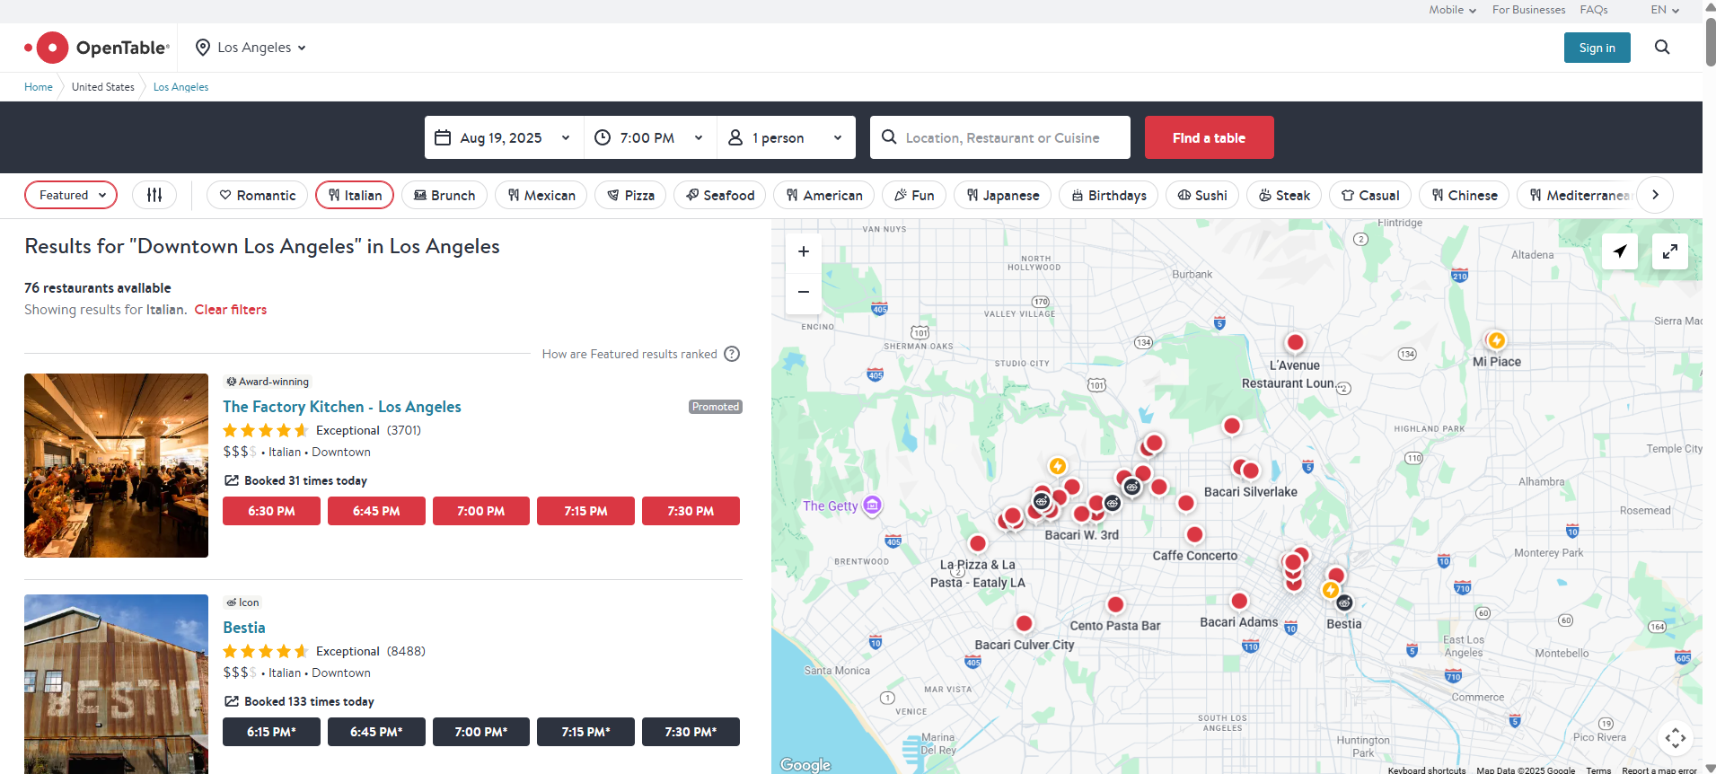Open the party size dropdown
Screen dimensions: 1716x774
point(785,137)
